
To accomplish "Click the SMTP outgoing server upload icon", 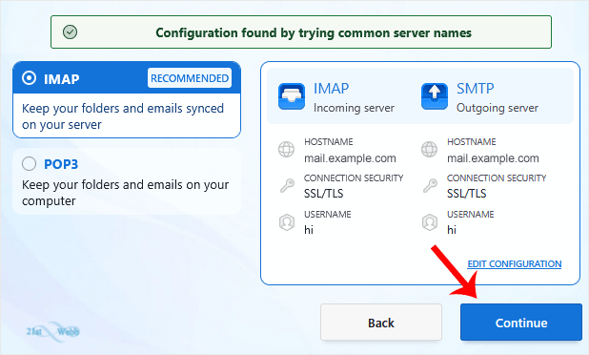I will pyautogui.click(x=435, y=96).
